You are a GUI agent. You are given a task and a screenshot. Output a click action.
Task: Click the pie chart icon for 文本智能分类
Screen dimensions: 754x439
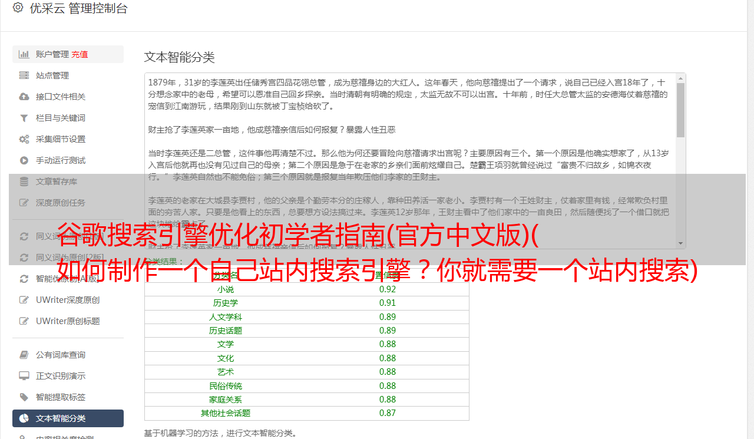click(x=24, y=418)
